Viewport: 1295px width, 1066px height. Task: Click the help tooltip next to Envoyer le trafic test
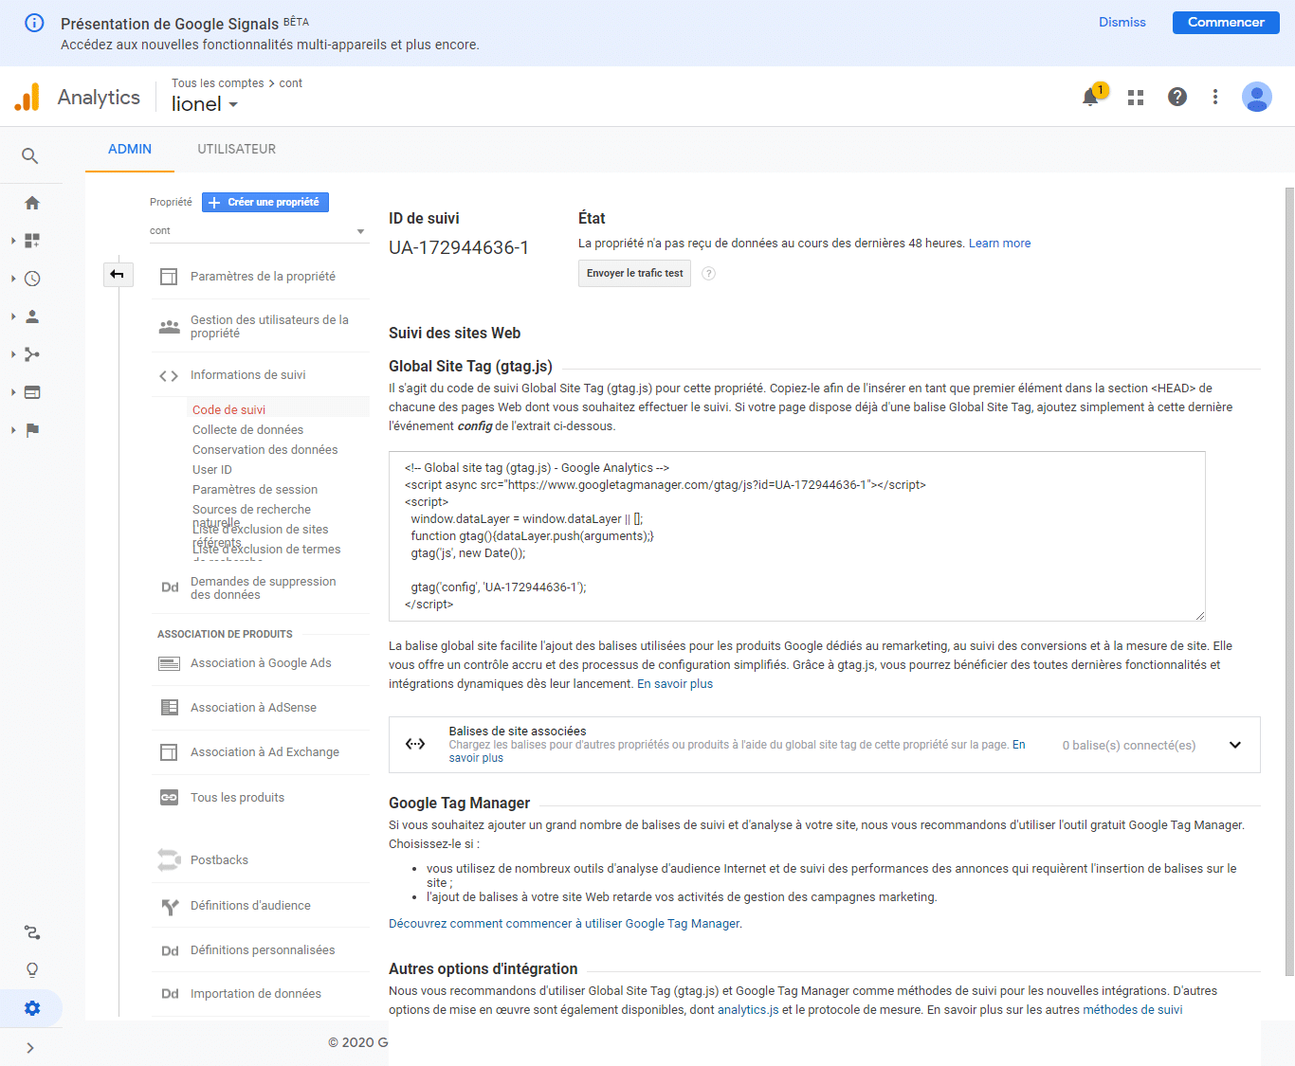tap(708, 274)
